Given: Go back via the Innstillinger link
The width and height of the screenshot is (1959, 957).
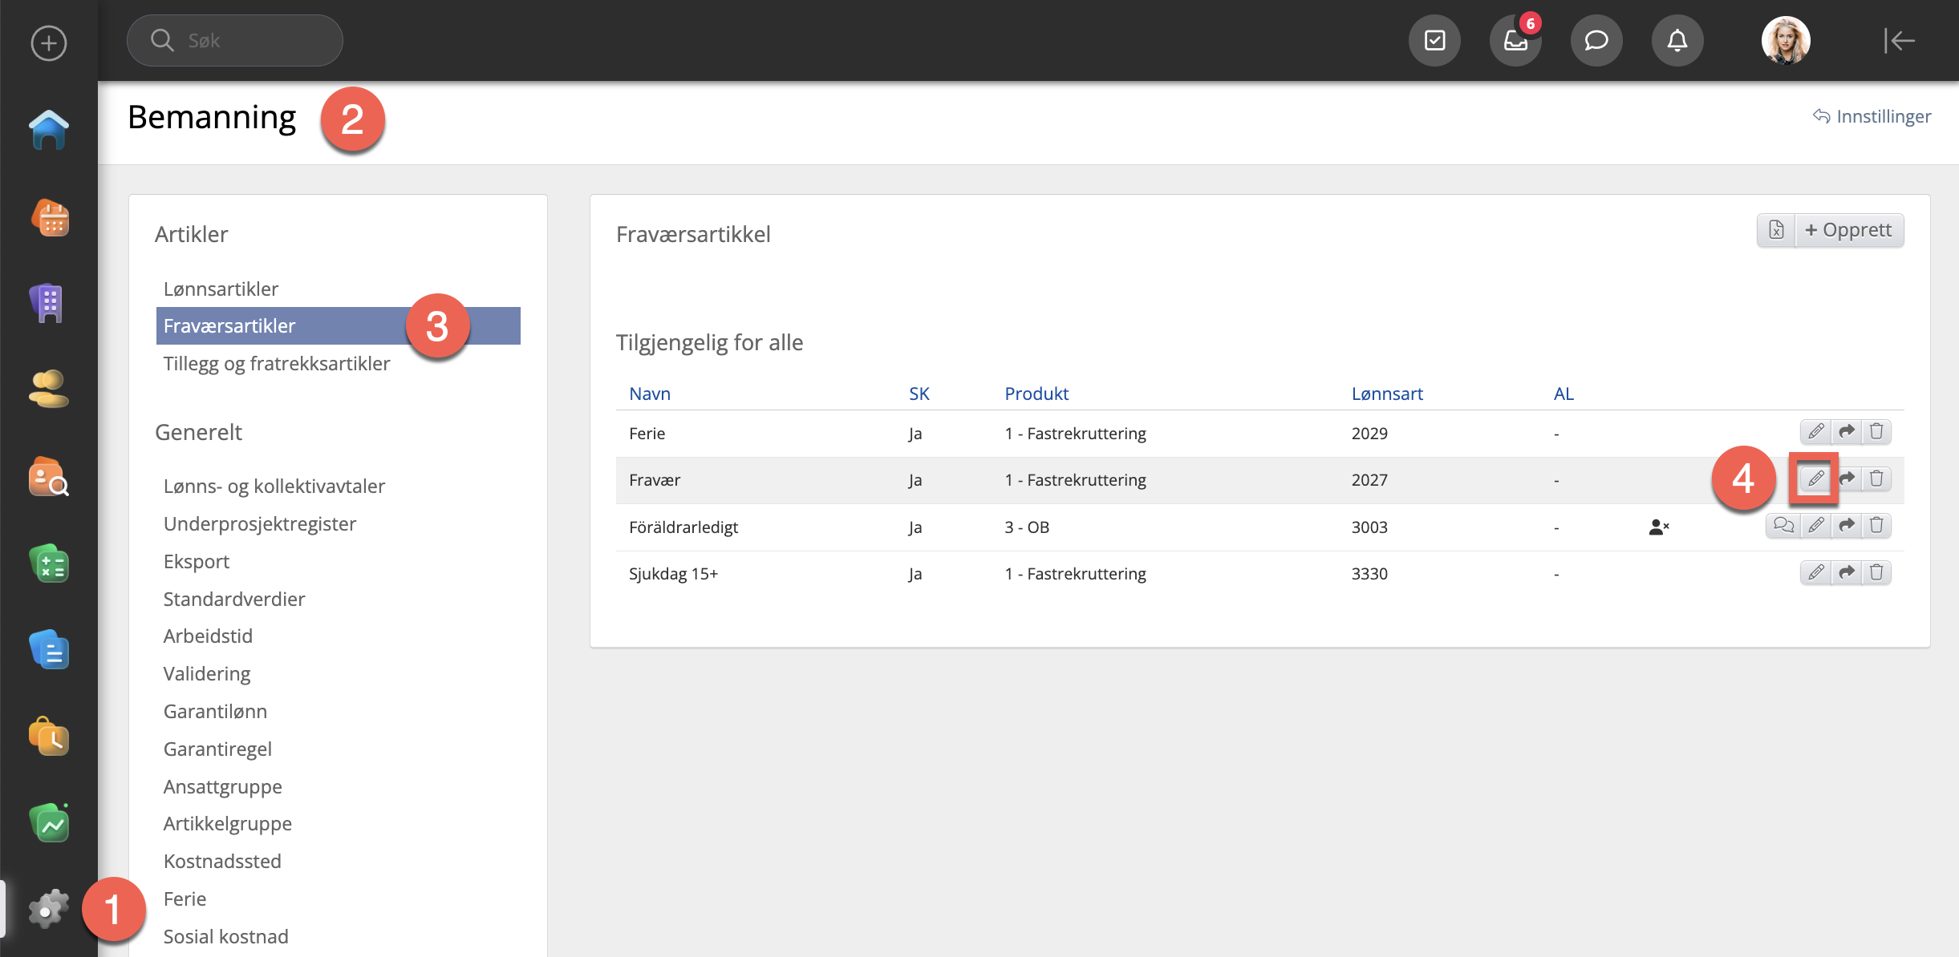Looking at the screenshot, I should (x=1872, y=117).
